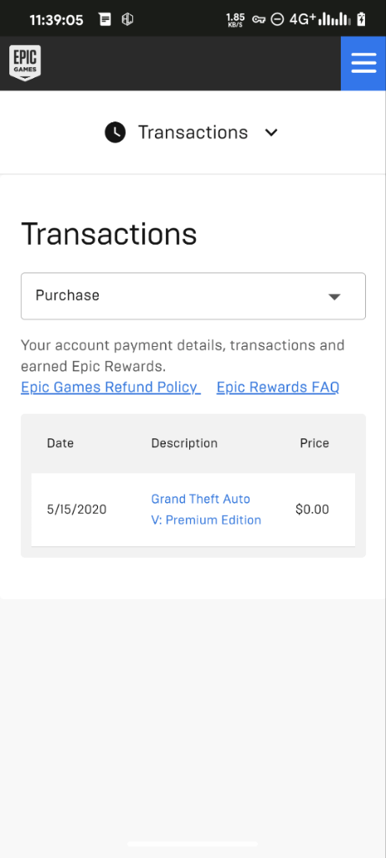Click the Date column header
386x858 pixels.
60,443
